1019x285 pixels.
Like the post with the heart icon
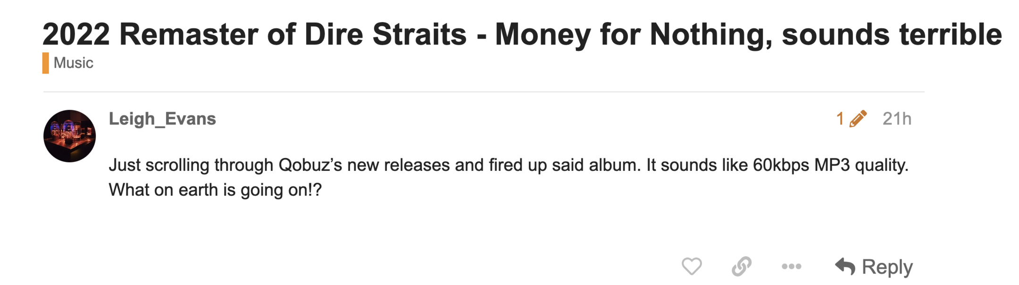pyautogui.click(x=692, y=267)
